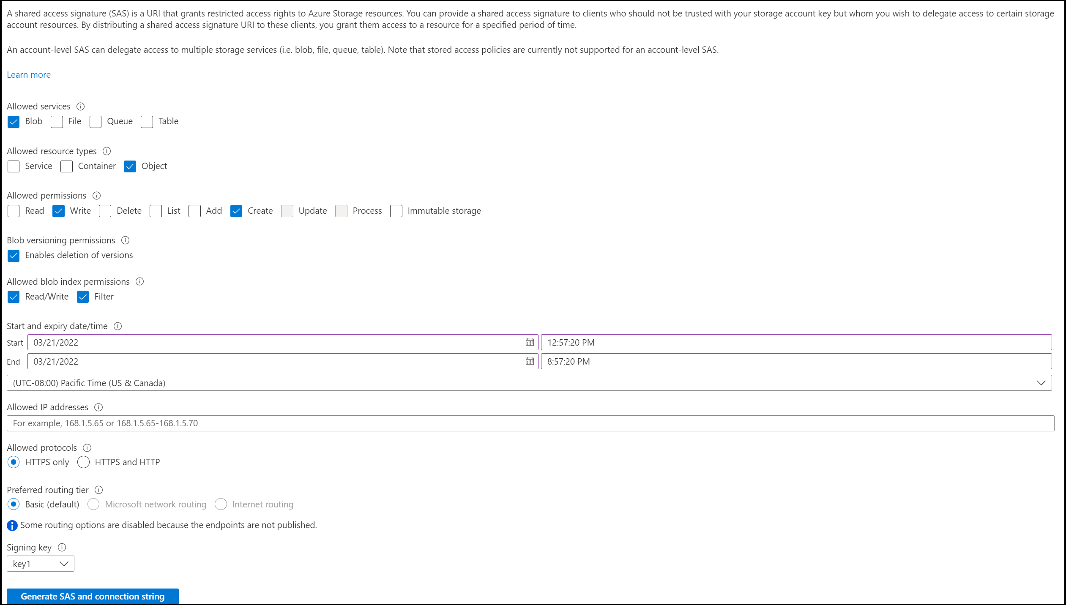
Task: Click the calendar icon for Start date
Action: tap(529, 342)
